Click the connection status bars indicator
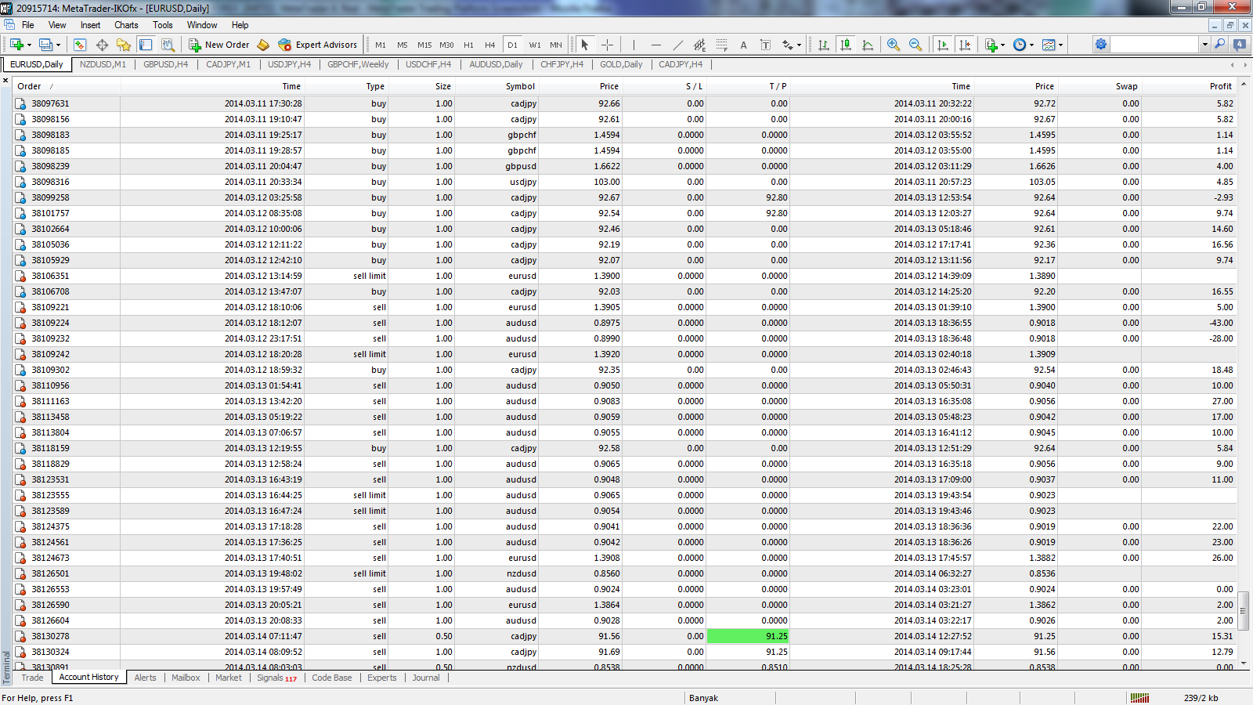This screenshot has height=705, width=1253. tap(1140, 697)
